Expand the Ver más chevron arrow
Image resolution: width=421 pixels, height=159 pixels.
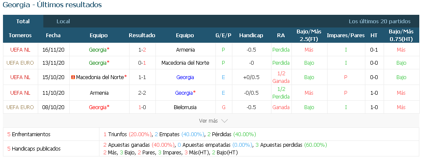tap(224, 121)
